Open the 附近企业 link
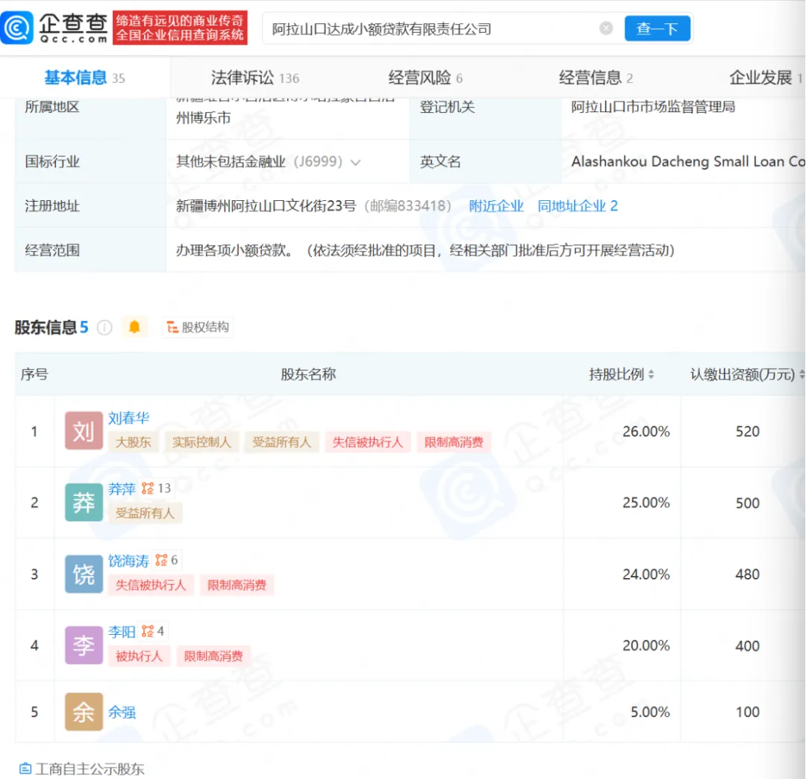The height and width of the screenshot is (779, 806). (x=496, y=206)
